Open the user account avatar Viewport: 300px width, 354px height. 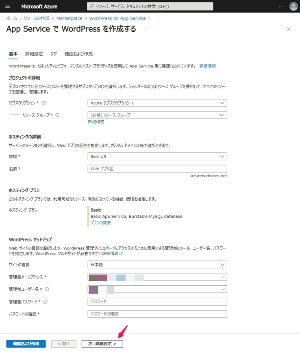[x=293, y=7]
